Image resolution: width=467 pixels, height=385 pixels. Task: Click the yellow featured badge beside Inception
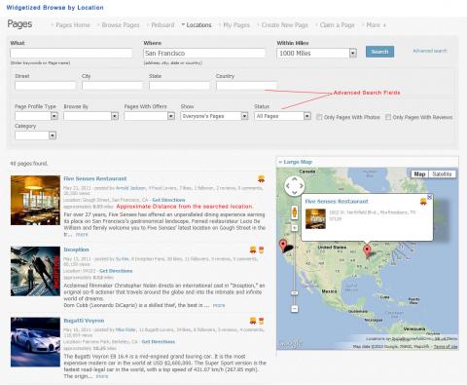pyautogui.click(x=253, y=250)
